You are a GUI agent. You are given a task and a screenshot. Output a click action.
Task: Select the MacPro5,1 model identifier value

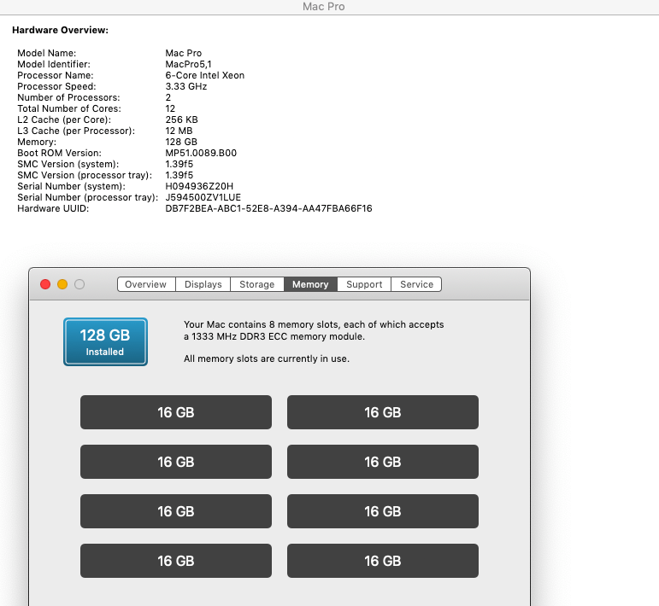tap(188, 64)
